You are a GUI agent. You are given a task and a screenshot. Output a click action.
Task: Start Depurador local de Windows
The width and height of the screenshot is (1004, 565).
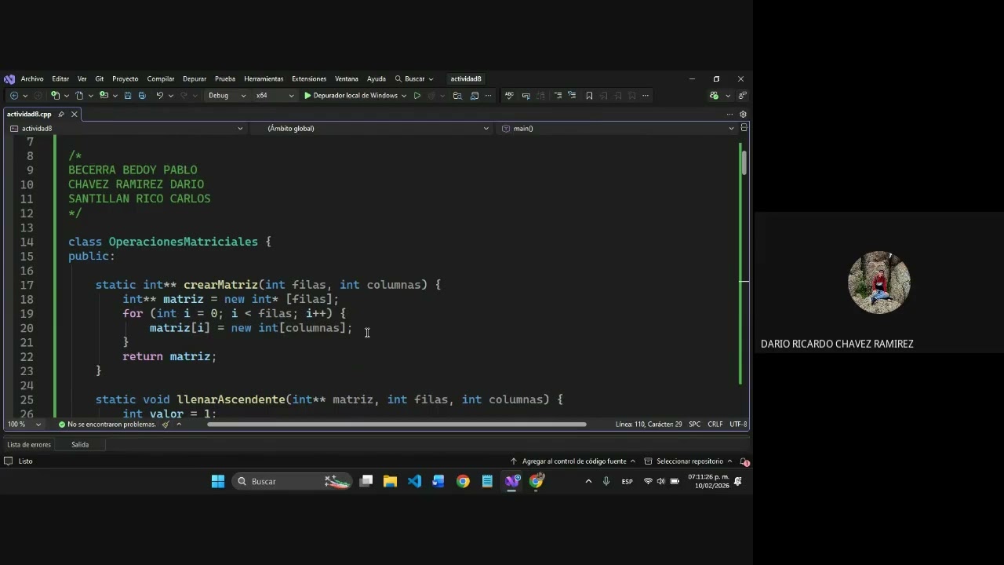(351, 96)
